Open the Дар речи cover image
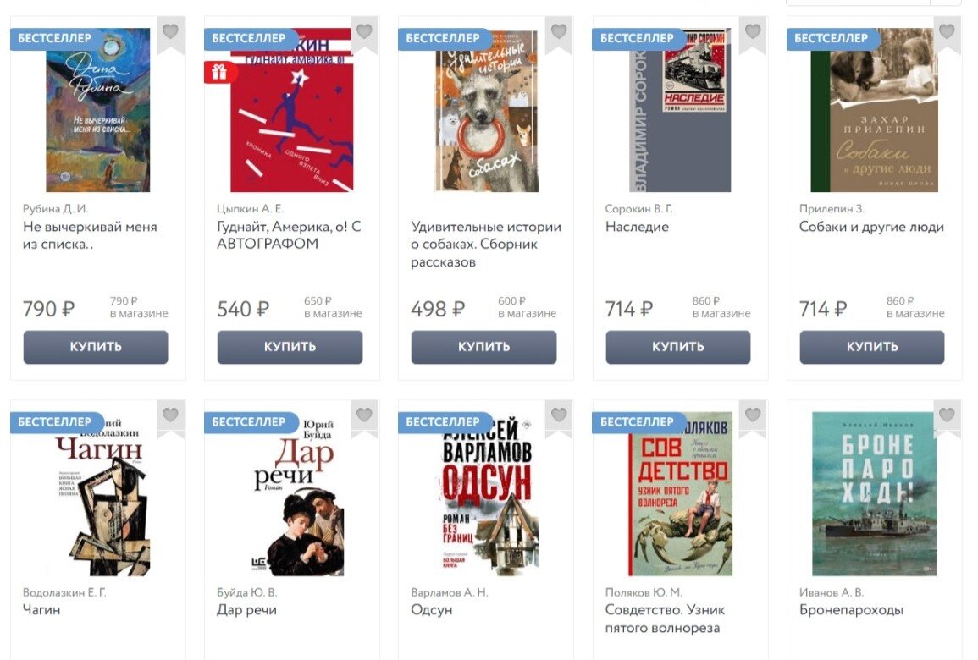The height and width of the screenshot is (660, 978). (292, 493)
